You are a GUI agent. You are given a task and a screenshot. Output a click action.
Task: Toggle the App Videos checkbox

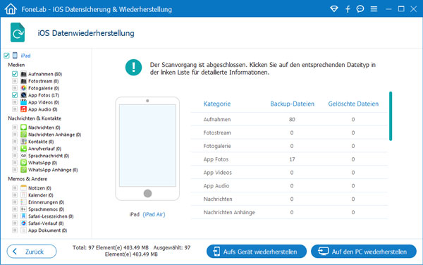pyautogui.click(x=15, y=102)
